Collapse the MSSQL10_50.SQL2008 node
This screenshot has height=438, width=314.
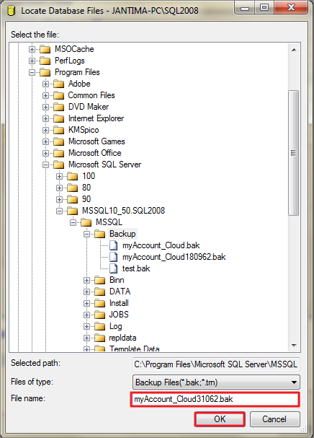(x=59, y=211)
